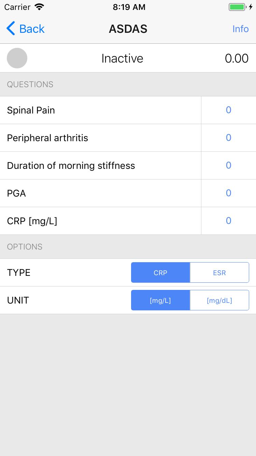Switch type to ESR
Viewport: 256px width, 456px height.
tap(219, 273)
